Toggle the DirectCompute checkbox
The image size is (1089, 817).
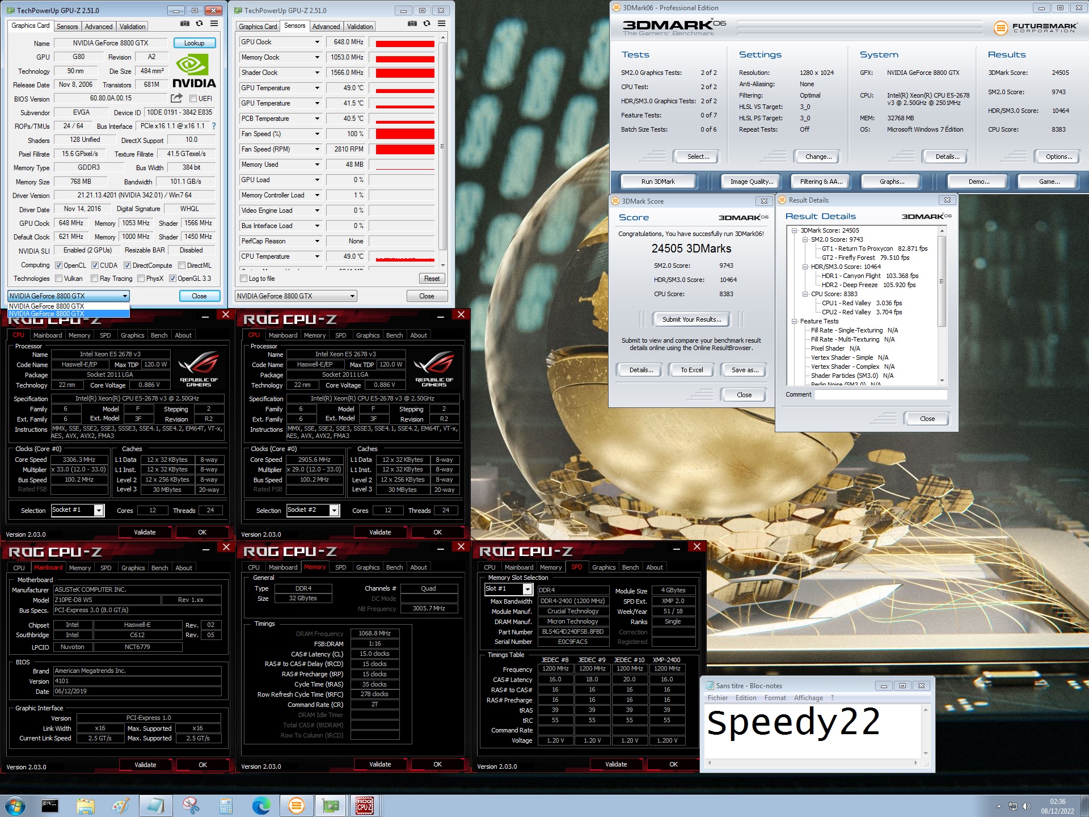[128, 266]
